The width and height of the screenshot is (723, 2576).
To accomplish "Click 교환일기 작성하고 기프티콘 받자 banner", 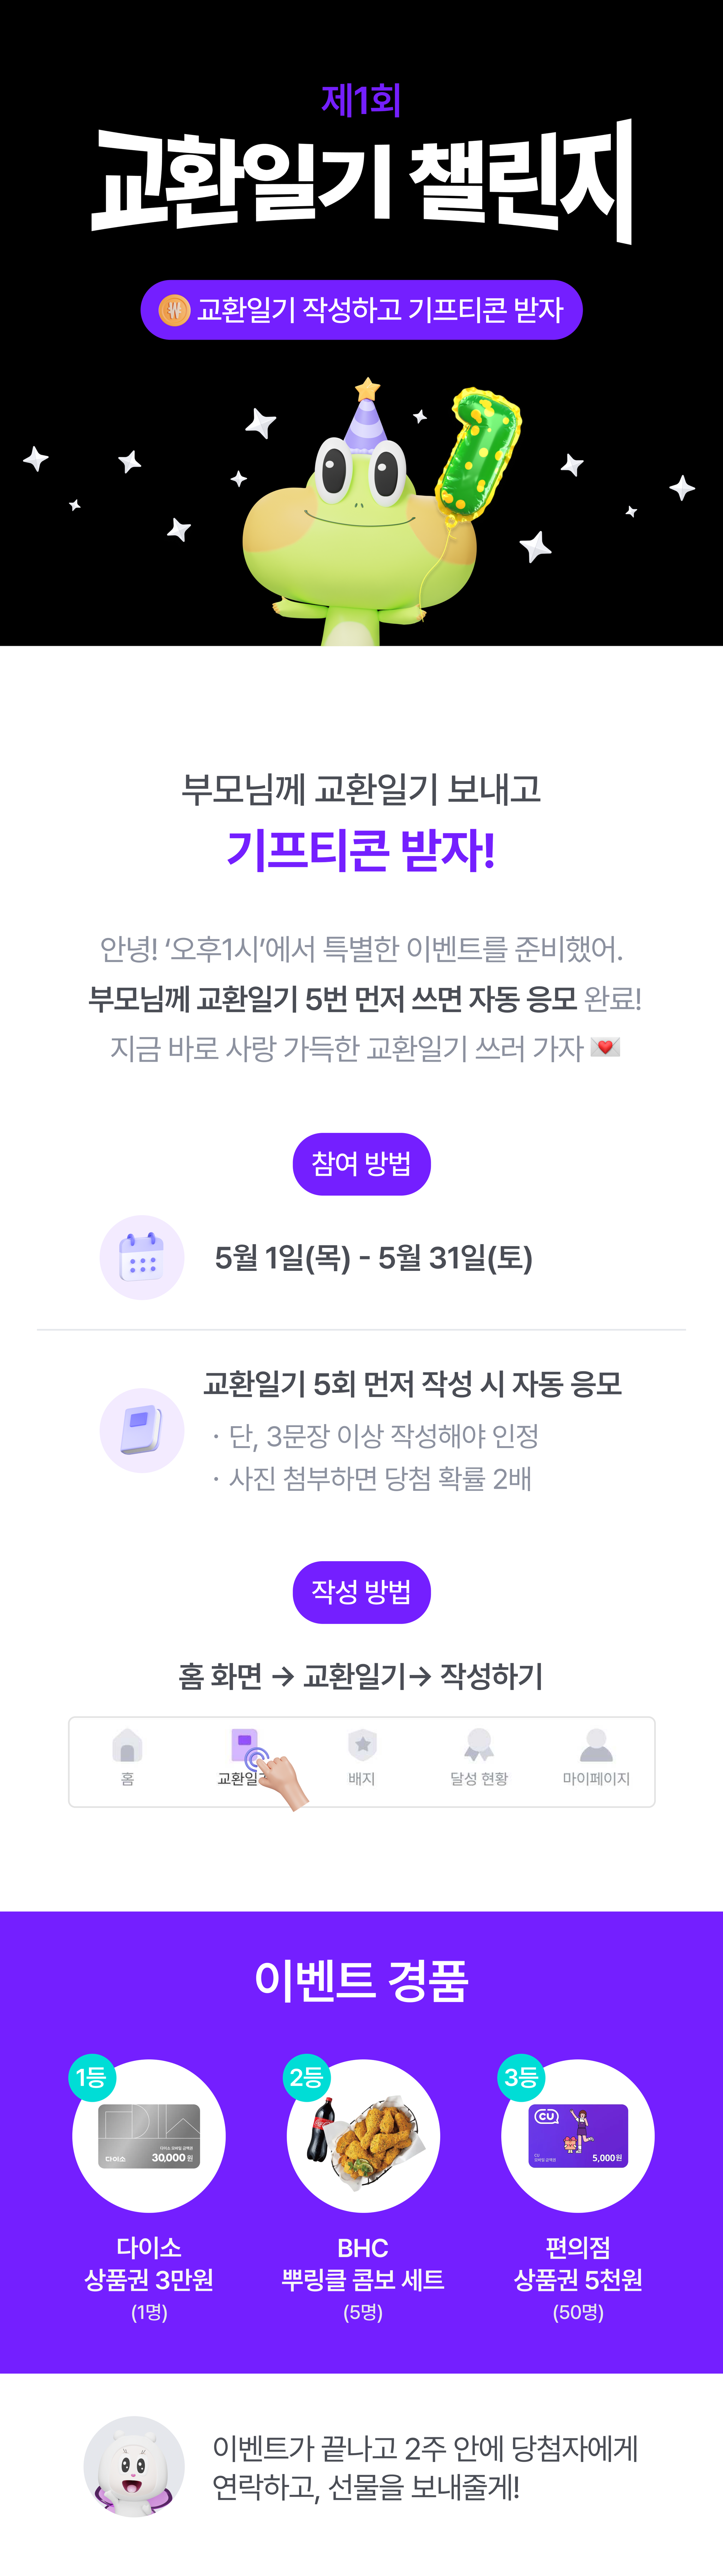I will coord(362,310).
